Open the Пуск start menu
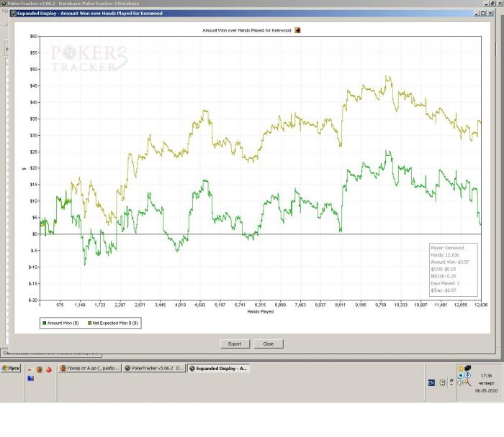504x437 pixels. pos(11,368)
